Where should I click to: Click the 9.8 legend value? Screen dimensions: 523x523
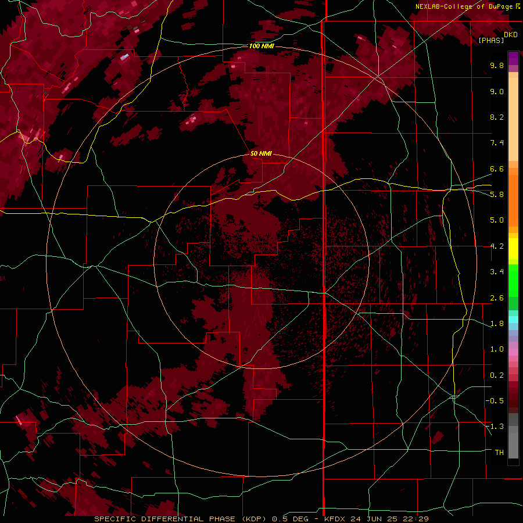coord(497,65)
